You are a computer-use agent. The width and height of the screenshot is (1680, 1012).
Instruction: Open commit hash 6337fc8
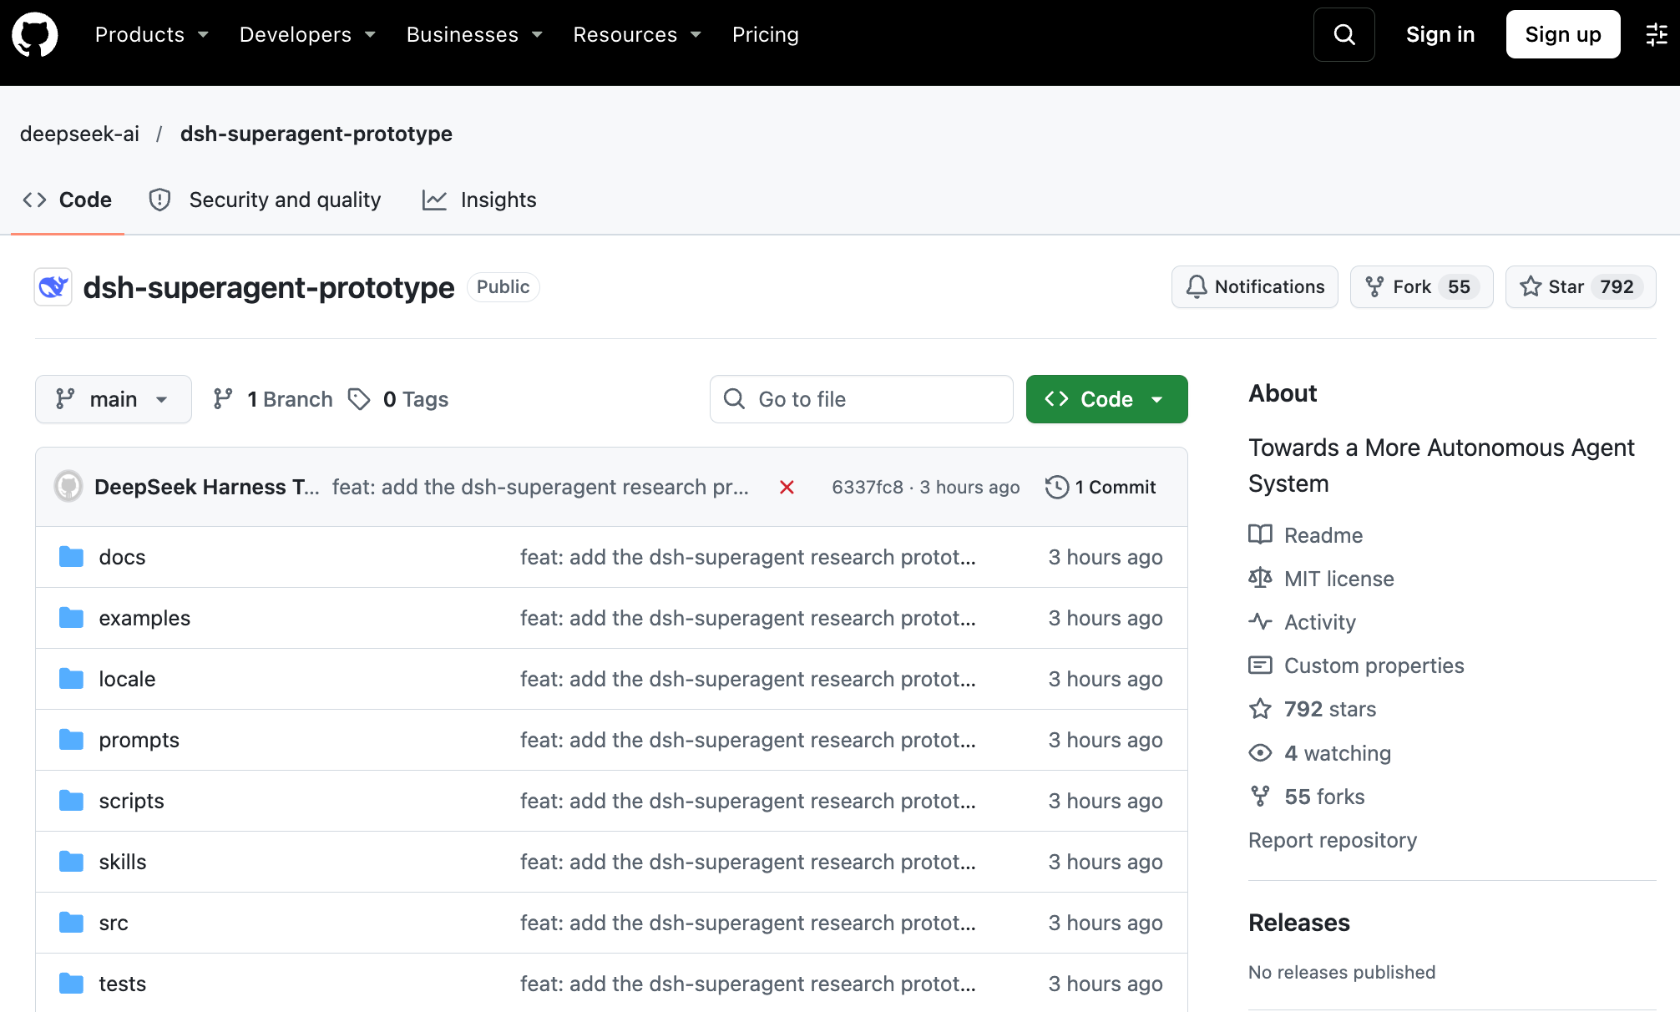click(x=868, y=487)
